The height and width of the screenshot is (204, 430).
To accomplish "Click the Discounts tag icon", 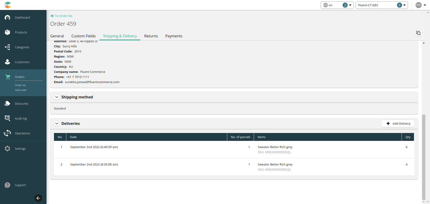I will click(x=7, y=103).
